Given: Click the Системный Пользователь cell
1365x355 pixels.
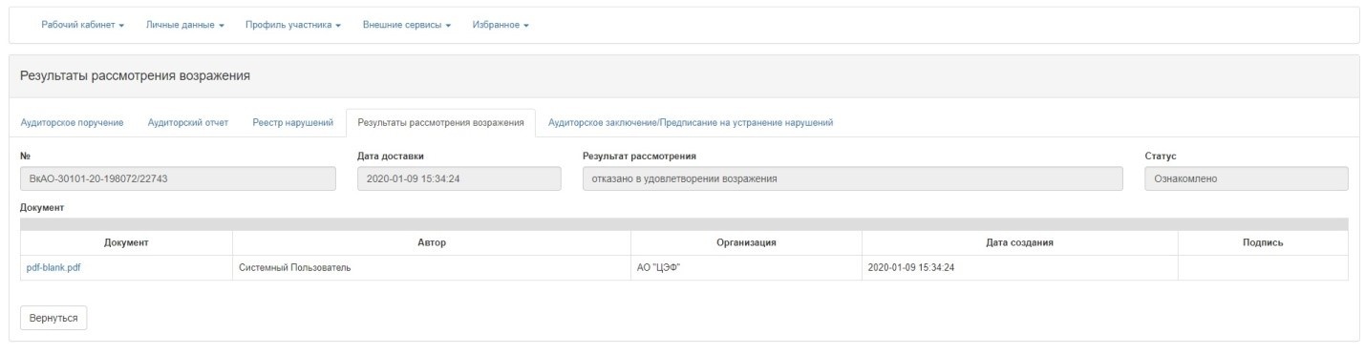Looking at the screenshot, I should pos(432,267).
